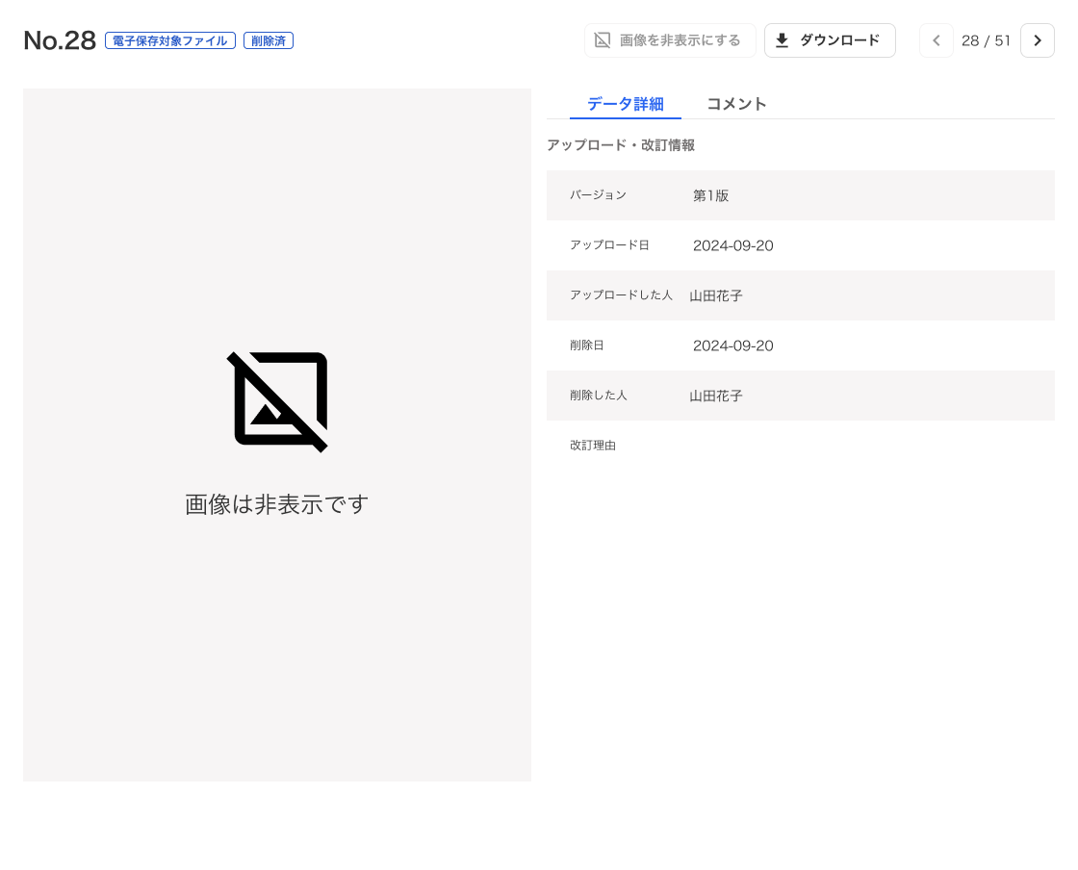Click the crossed-out image icon in the hide-image button
The image size is (1078, 870).
[x=603, y=40]
